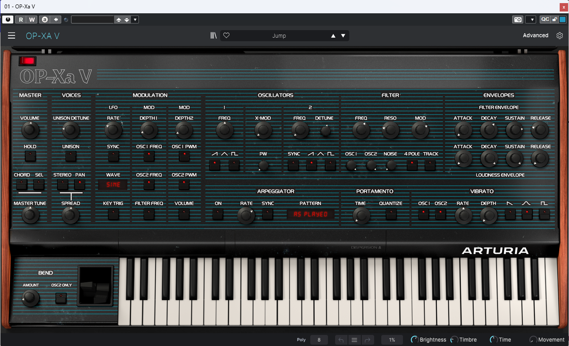Toggle filter TRACK button
Viewport: 569px width, 346px height.
tap(430, 165)
